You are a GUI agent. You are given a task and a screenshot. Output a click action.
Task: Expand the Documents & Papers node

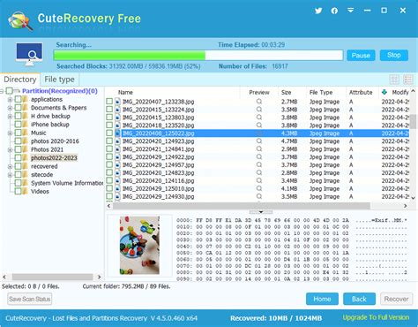[10, 108]
